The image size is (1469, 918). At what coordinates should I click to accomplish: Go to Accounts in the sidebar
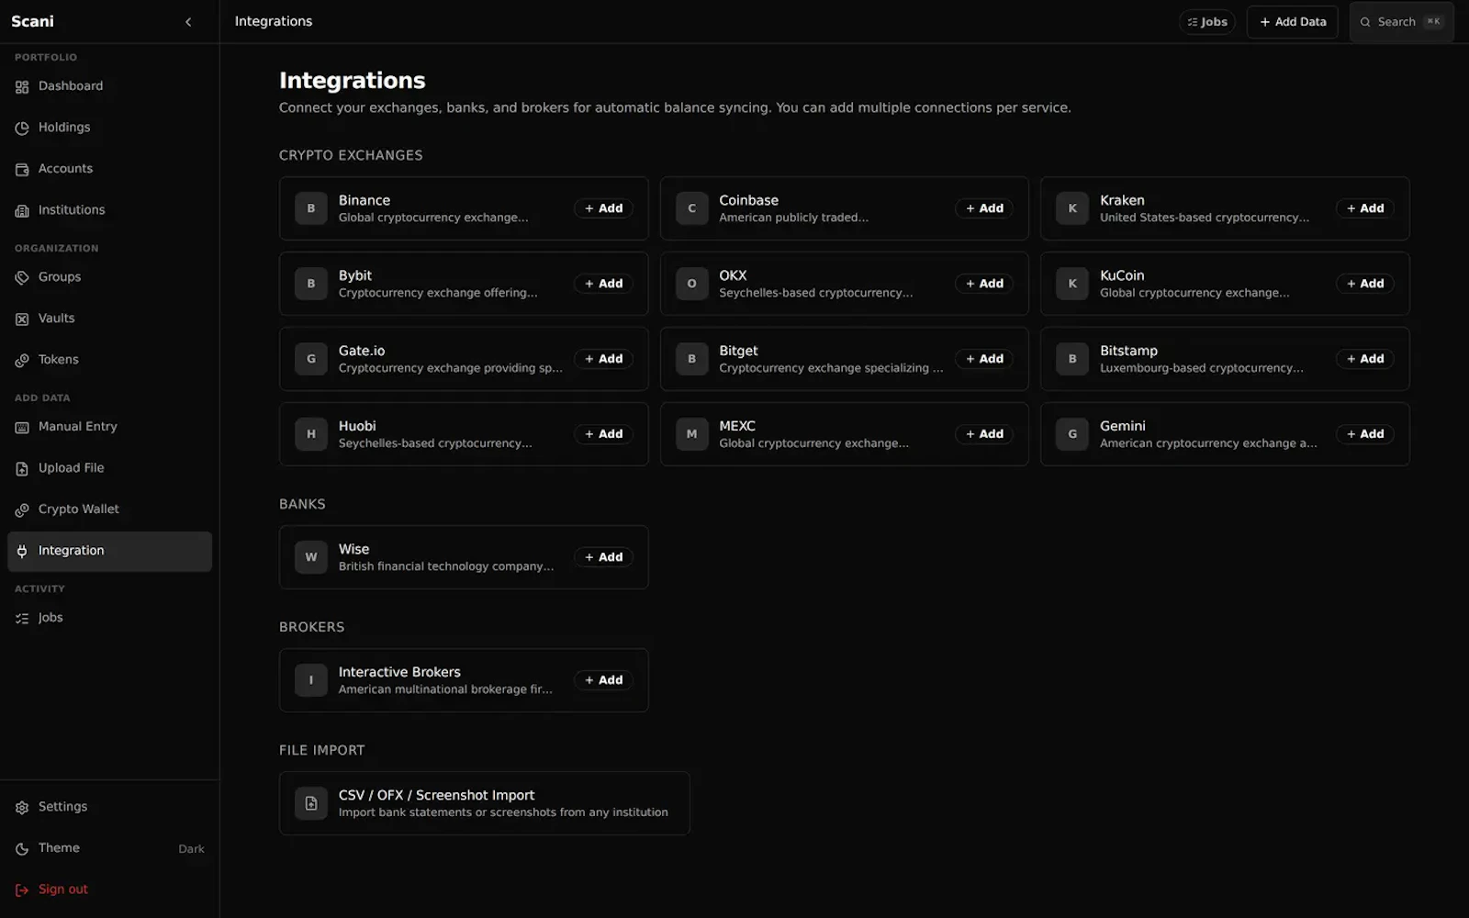(x=109, y=169)
